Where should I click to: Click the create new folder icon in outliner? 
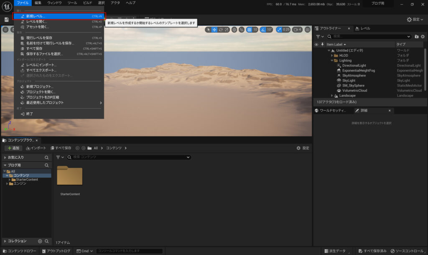[416, 37]
